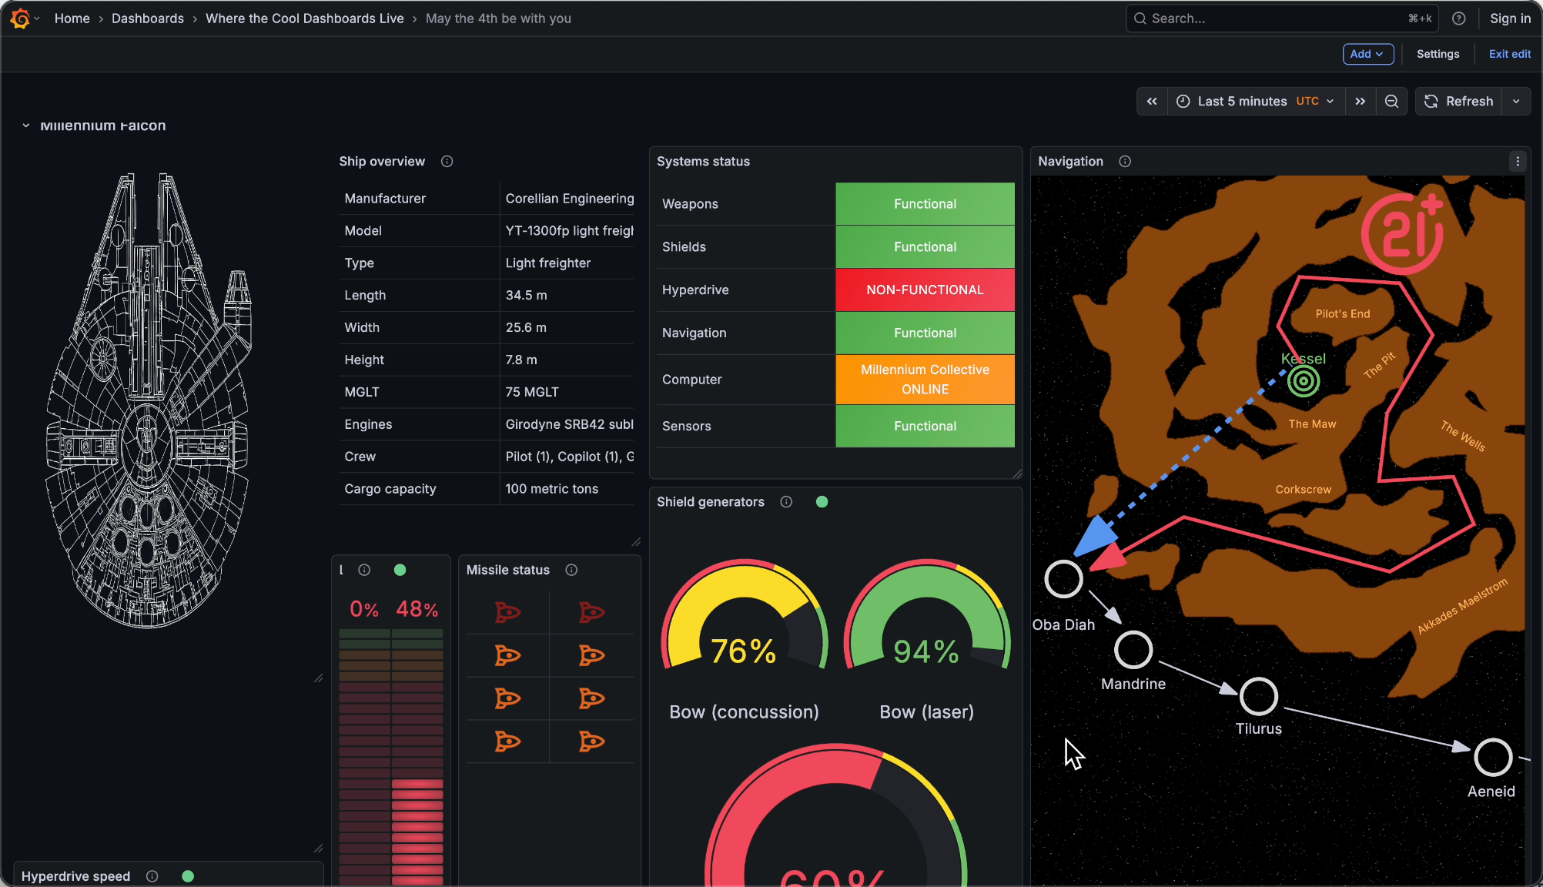Screen dimensions: 1543x887
Task: Open refresh interval dropdown arrow
Action: coord(1516,101)
